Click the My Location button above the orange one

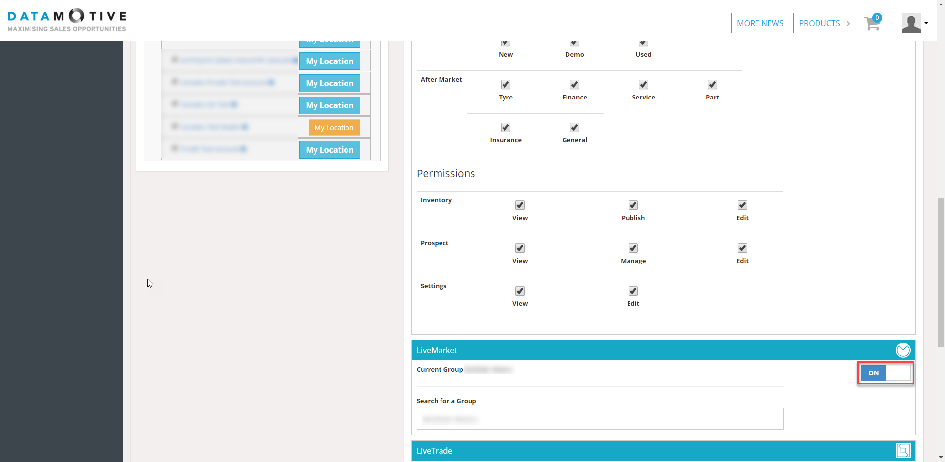(x=330, y=105)
